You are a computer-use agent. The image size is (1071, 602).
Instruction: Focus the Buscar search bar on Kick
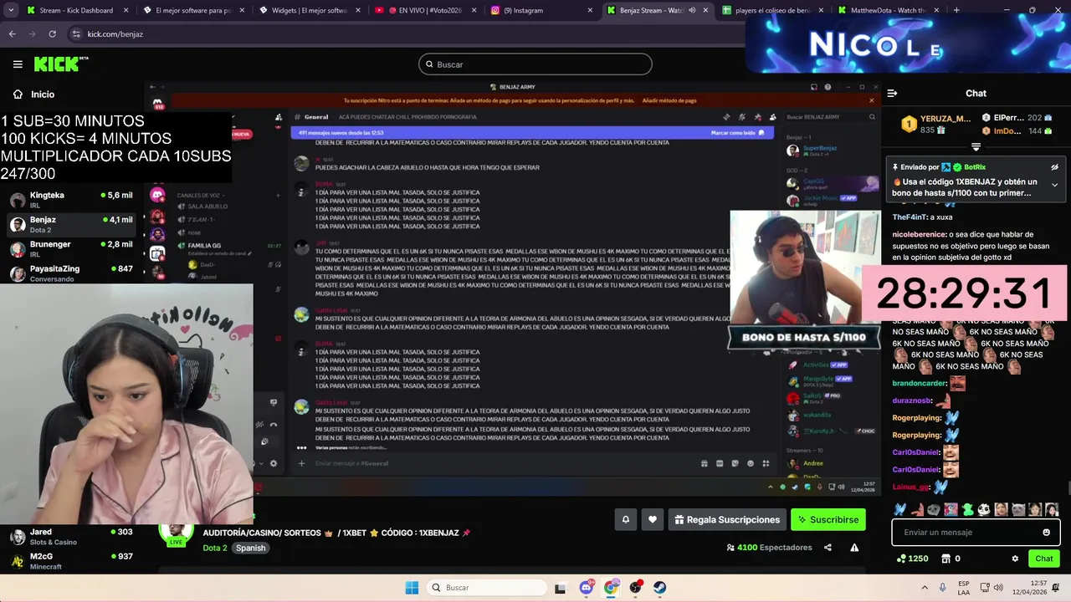coord(535,64)
